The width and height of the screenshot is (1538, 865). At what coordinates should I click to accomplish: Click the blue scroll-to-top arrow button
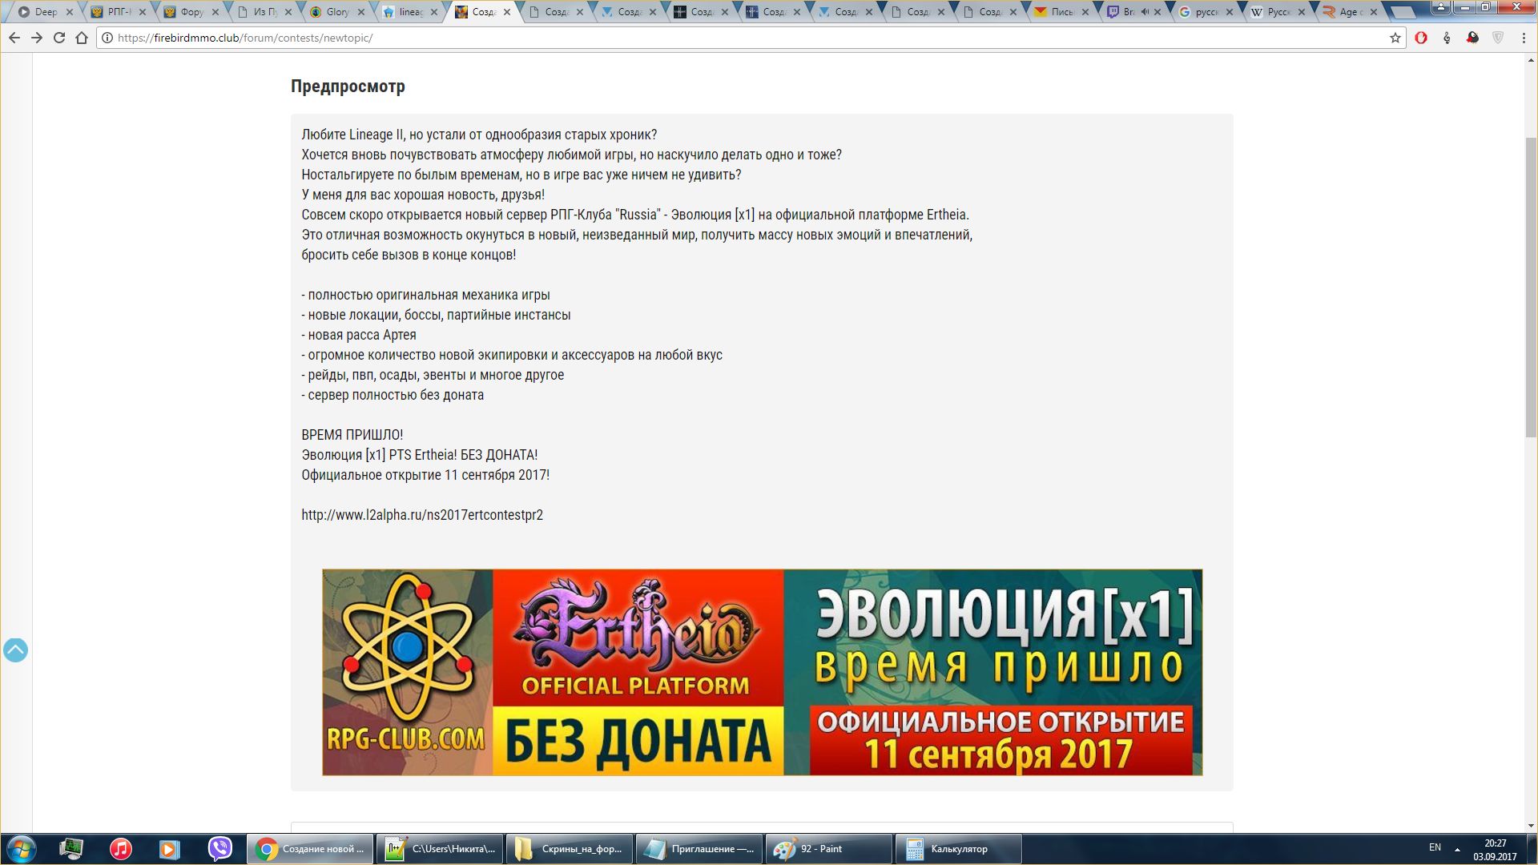(15, 650)
